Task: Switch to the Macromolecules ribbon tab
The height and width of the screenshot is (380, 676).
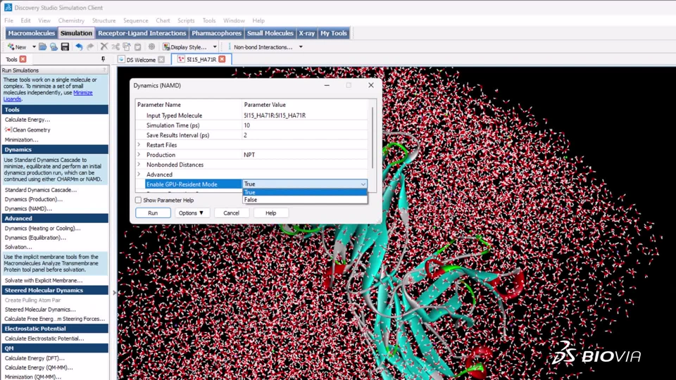Action: (32, 33)
